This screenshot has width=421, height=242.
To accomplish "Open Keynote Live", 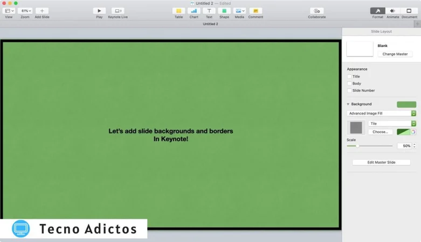I will coord(118,11).
